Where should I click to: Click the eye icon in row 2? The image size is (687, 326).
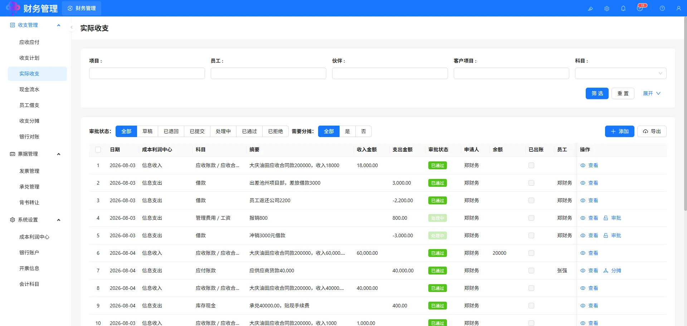583,183
